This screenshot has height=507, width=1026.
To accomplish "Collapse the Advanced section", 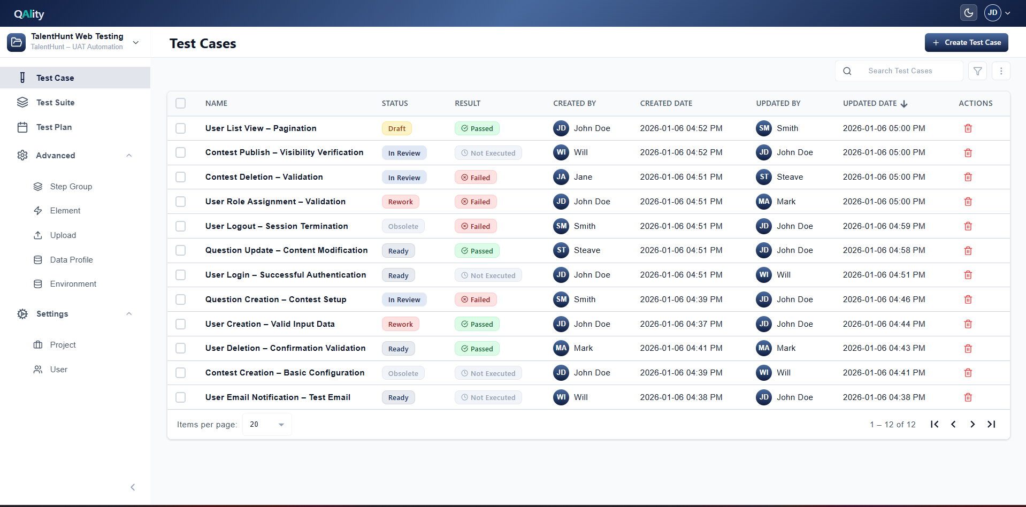I will tap(129, 155).
